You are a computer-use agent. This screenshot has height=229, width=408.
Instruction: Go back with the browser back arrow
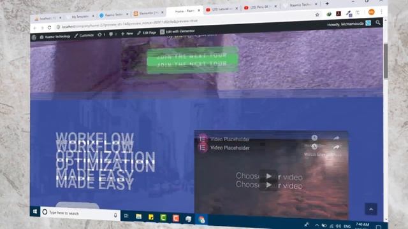click(35, 28)
